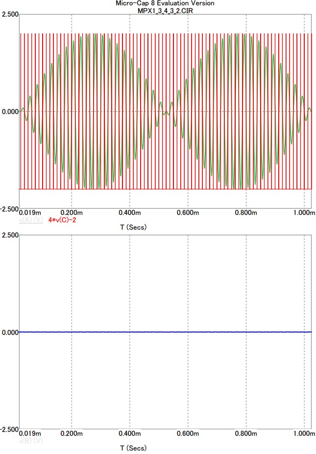Click the lower plot 2.500 Y-axis maximum
316x454 pixels.
point(9,235)
